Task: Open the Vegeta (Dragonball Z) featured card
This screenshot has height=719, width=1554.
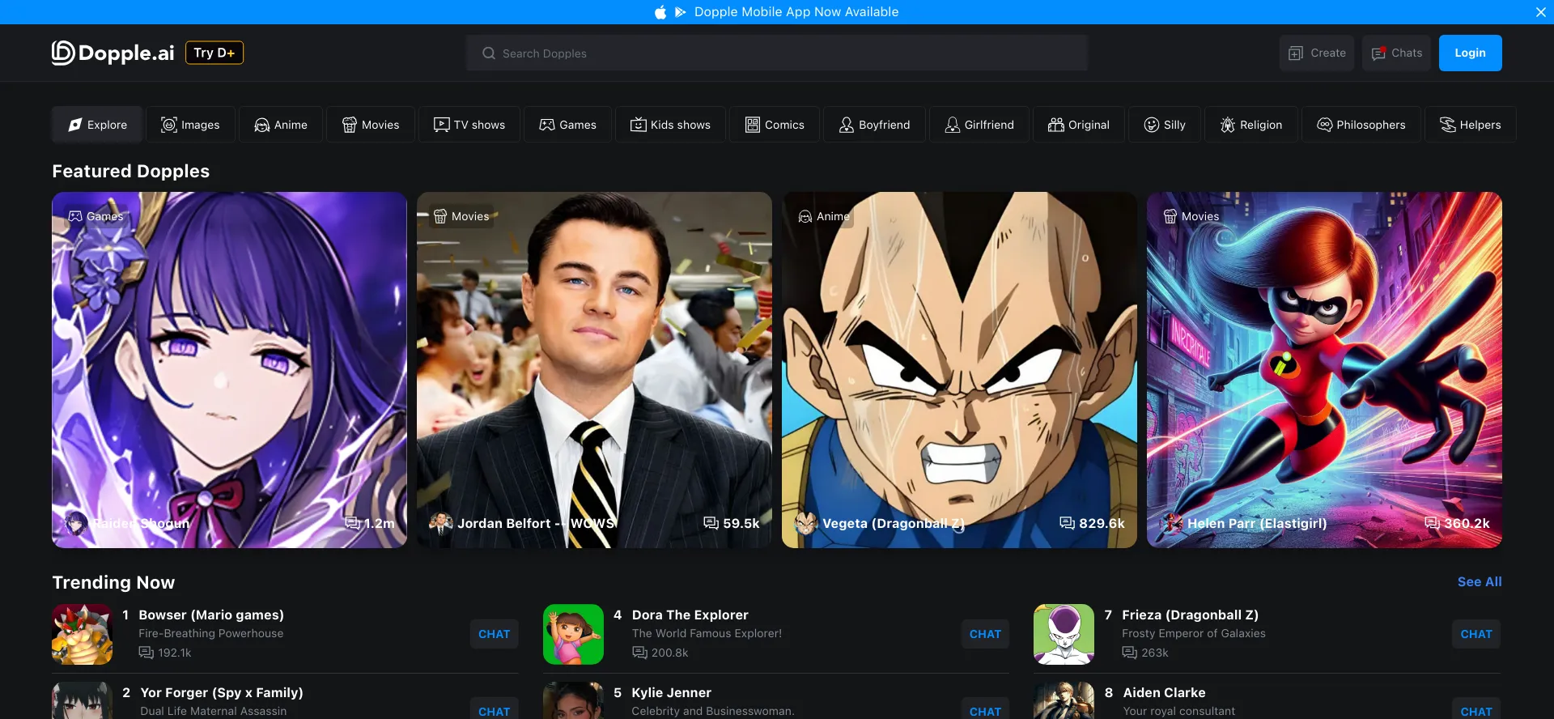Action: coord(958,369)
